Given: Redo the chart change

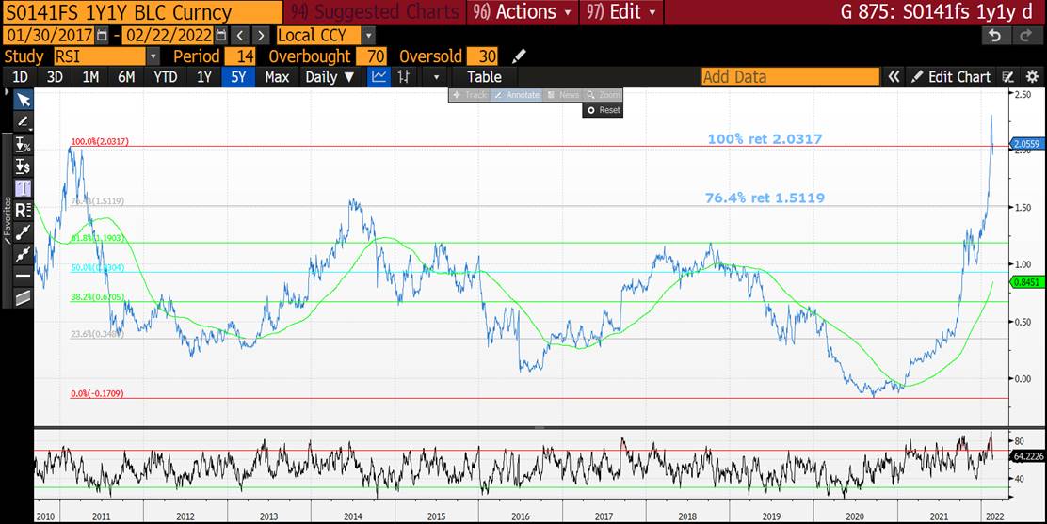Looking at the screenshot, I should click(x=1027, y=36).
